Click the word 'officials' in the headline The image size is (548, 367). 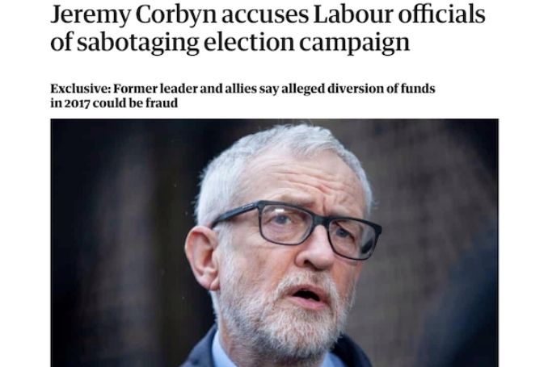click(442, 15)
